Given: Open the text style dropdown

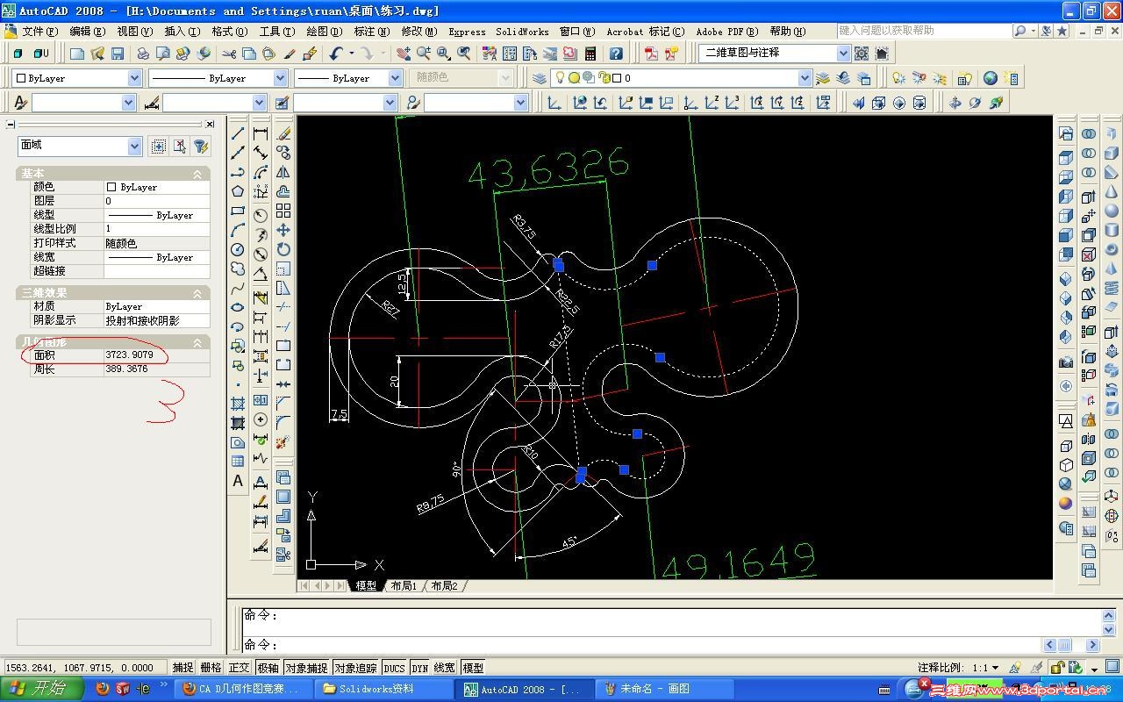Looking at the screenshot, I should (129, 103).
